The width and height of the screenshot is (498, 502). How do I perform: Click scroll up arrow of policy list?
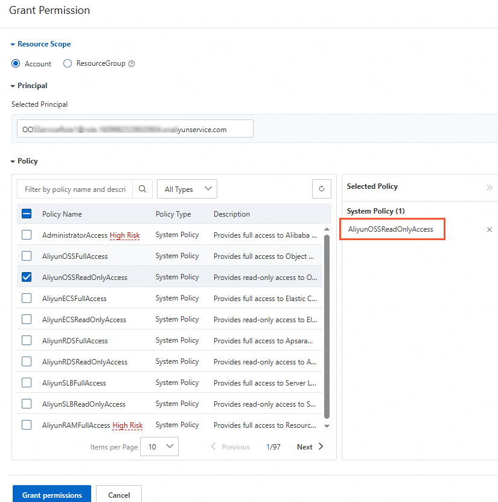(x=327, y=229)
